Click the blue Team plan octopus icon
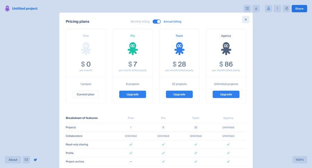Image resolution: width=312 pixels, height=168 pixels. point(179,49)
